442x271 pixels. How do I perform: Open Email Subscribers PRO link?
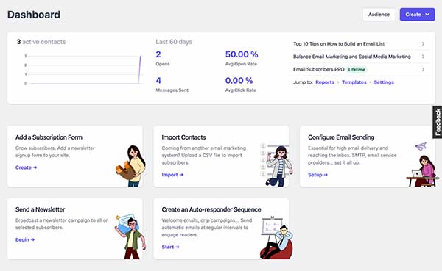click(318, 69)
